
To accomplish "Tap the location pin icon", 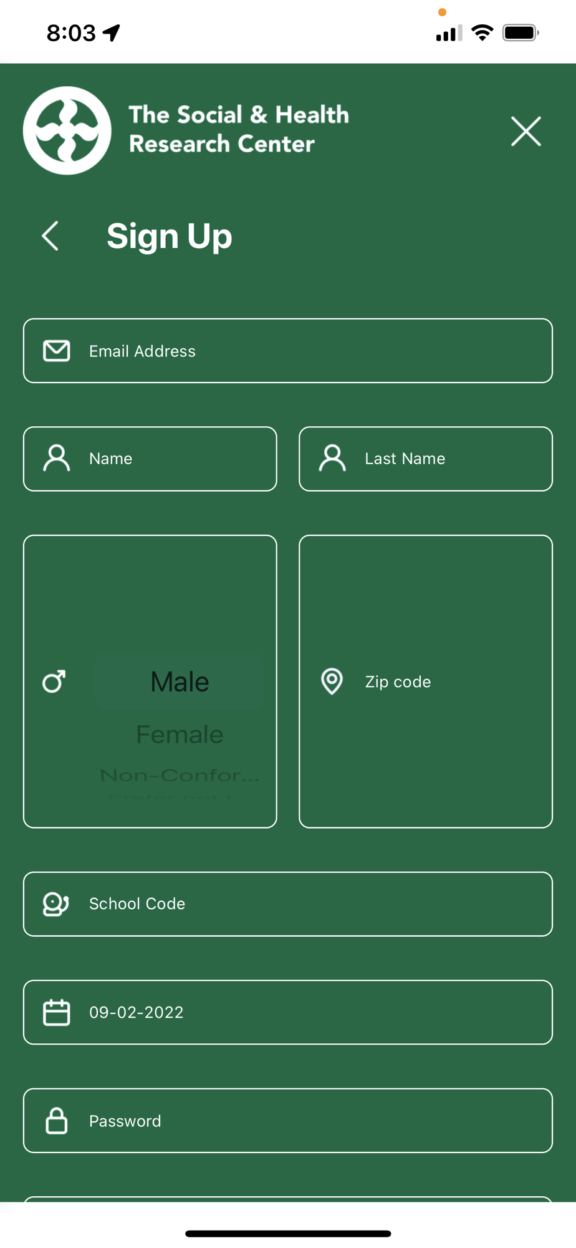I will pos(332,681).
